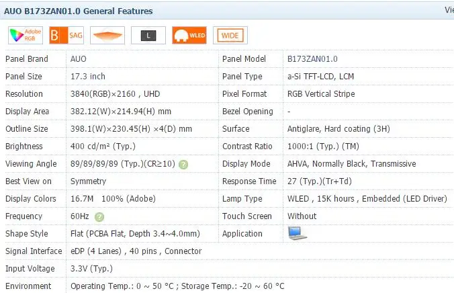
Task: Click the 400 cd/m² brightness value
Action: (103, 146)
